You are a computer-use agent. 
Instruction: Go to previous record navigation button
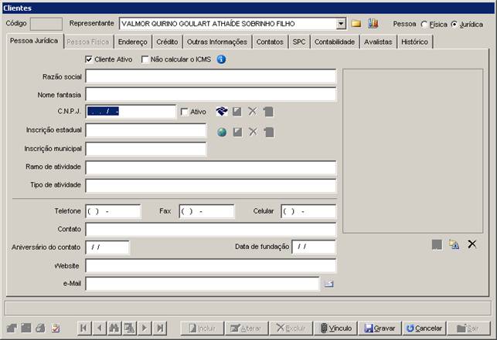point(99,328)
